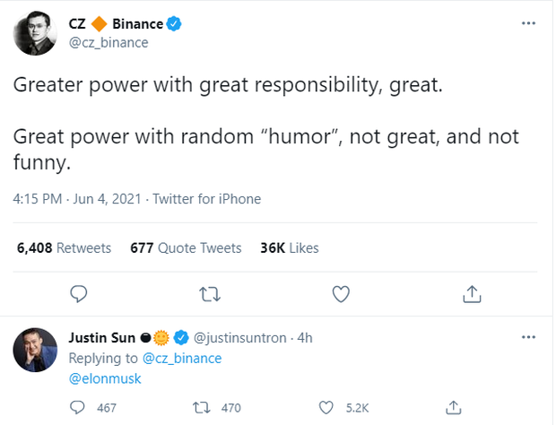View the 6,408 Retweets list
This screenshot has width=556, height=425.
click(x=64, y=247)
